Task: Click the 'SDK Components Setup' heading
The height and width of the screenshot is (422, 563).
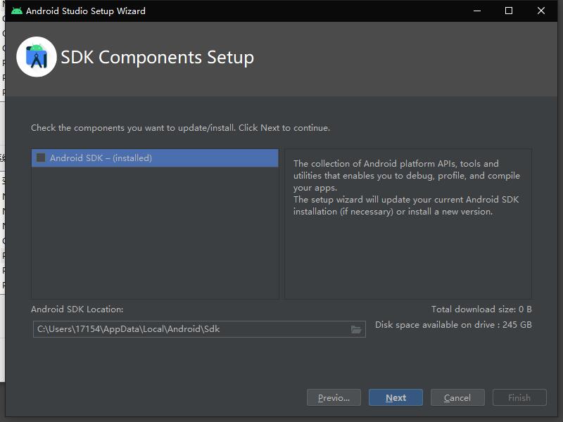Action: 157,57
